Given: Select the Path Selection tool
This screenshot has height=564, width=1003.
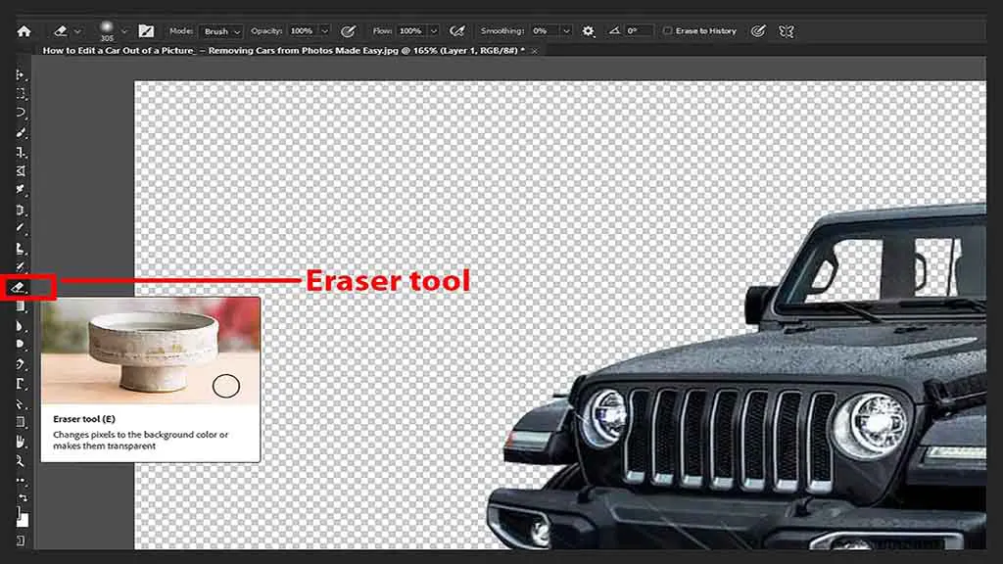Looking at the screenshot, I should pos(21,403).
